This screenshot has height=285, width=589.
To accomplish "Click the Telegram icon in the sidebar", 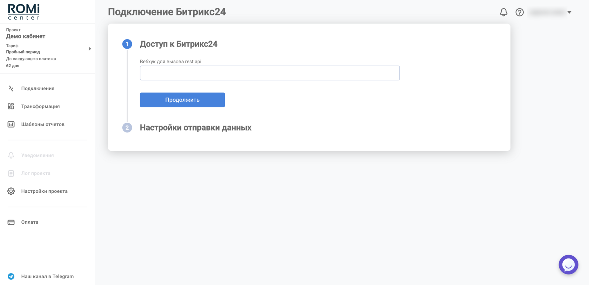I will point(11,276).
